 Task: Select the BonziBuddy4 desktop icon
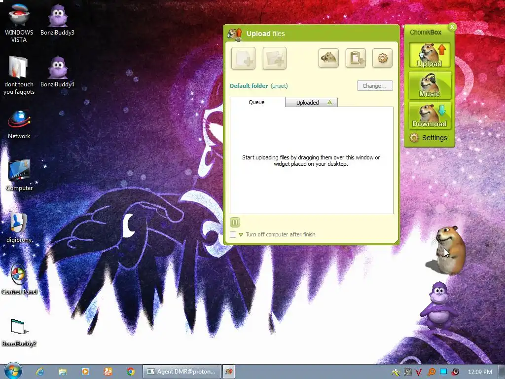(x=57, y=72)
